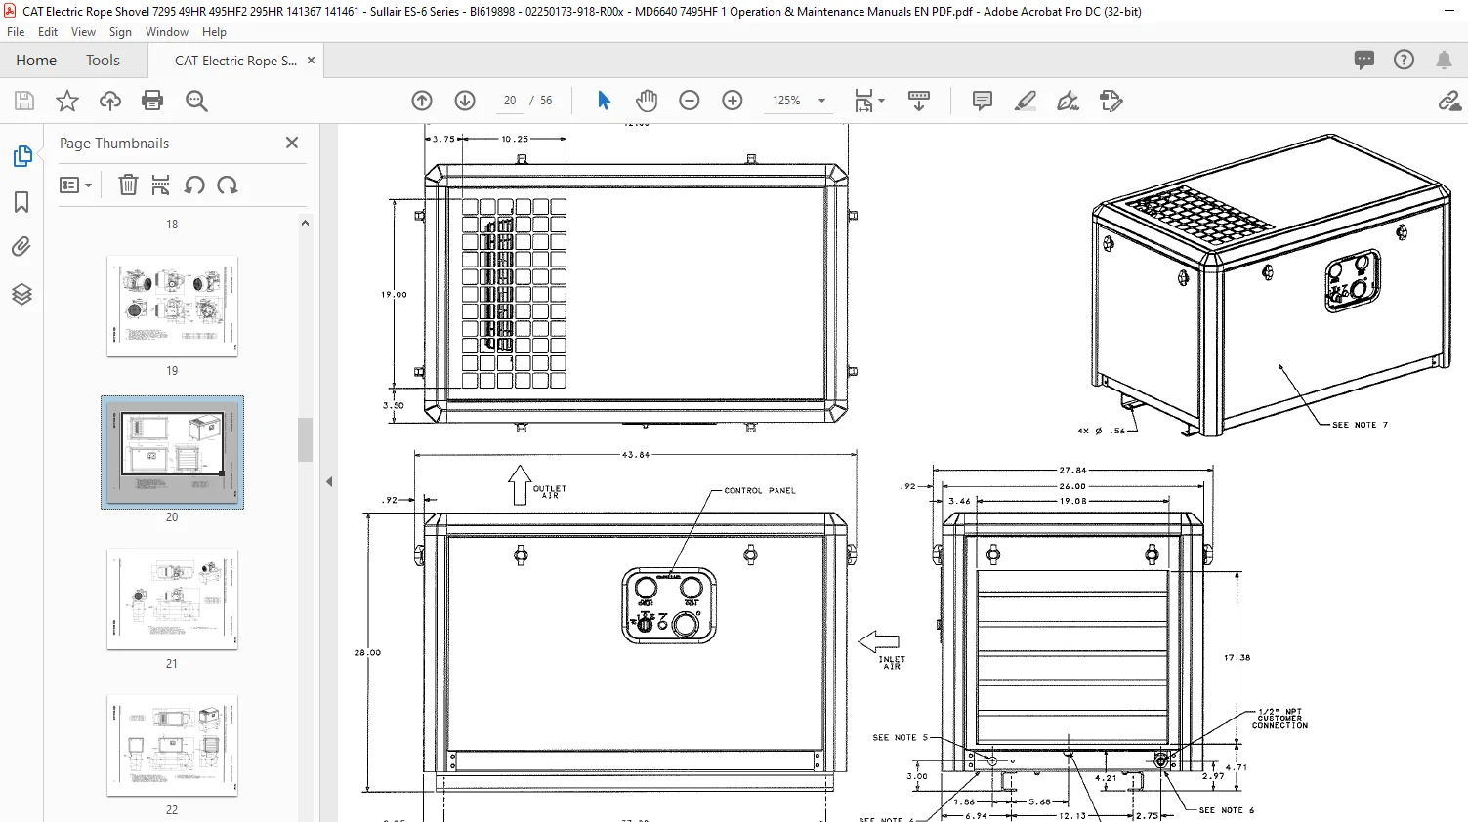Select the Highlight text tool
This screenshot has width=1468, height=822.
click(x=1026, y=101)
